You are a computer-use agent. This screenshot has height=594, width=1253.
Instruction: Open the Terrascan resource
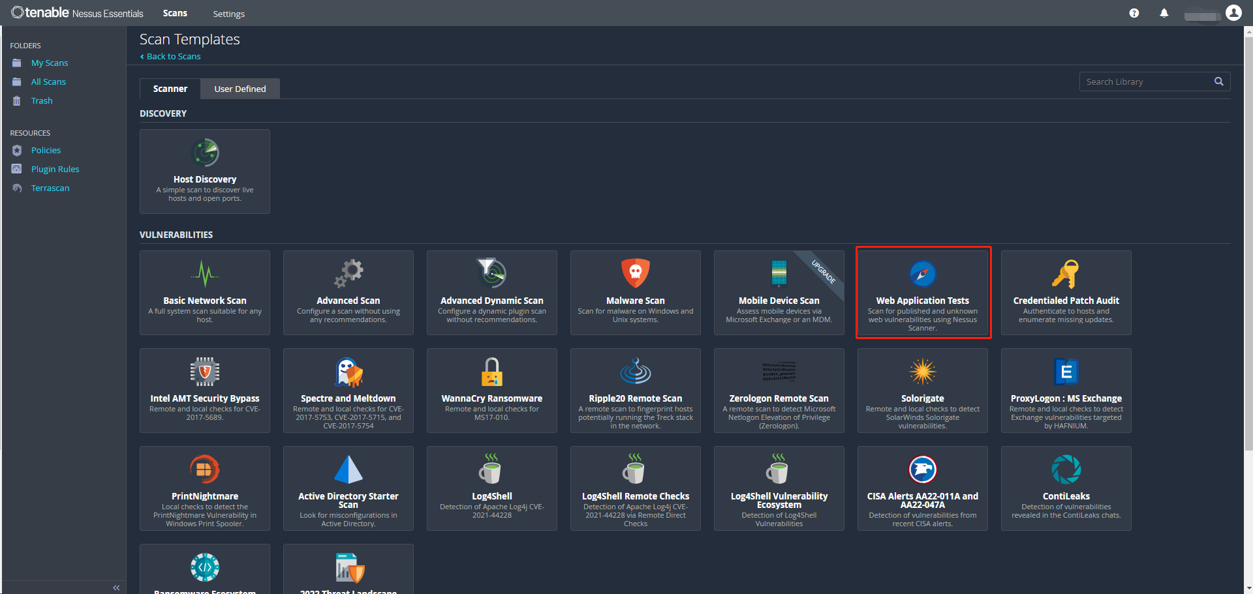tap(50, 188)
